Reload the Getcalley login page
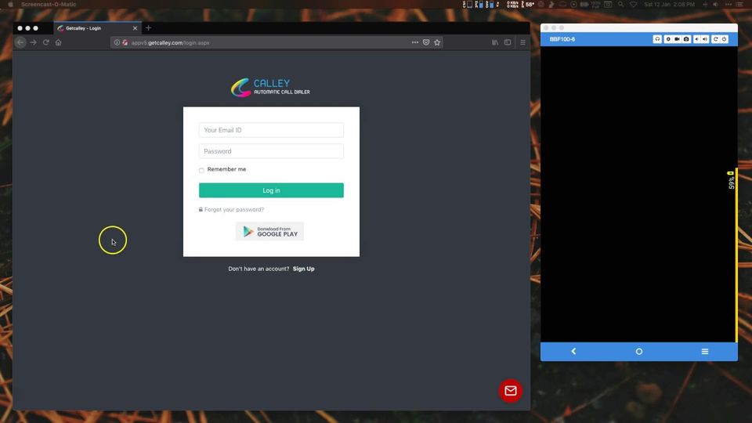 [46, 42]
